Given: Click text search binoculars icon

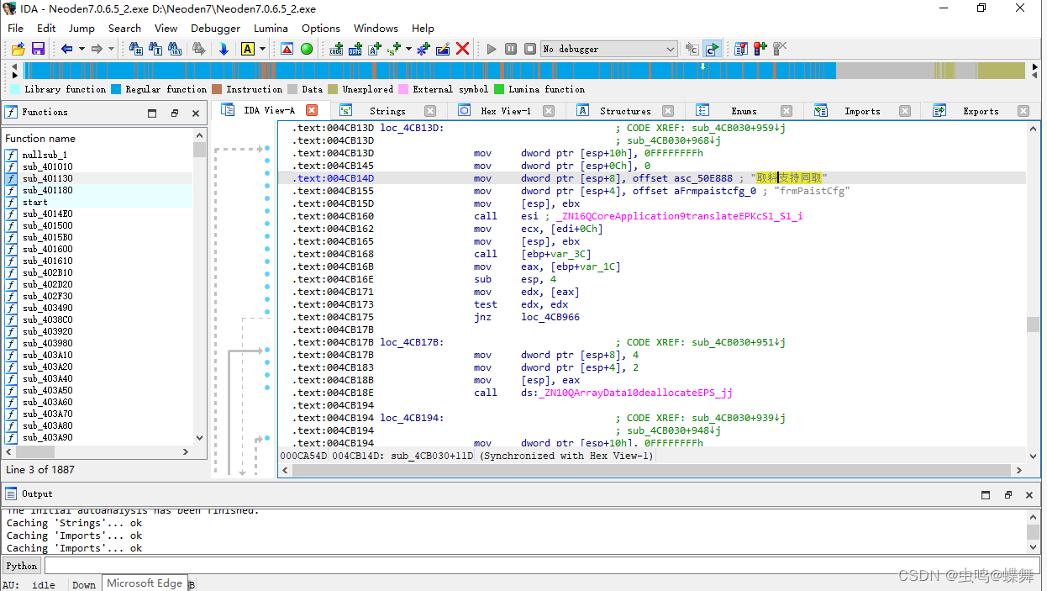Looking at the screenshot, I should click(155, 49).
